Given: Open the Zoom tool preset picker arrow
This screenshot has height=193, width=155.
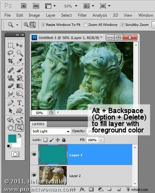Looking at the screenshot, I should coord(17,25).
